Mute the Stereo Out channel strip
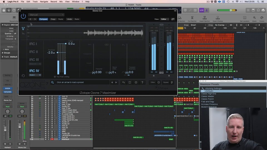The image size is (267, 150). [19, 144]
